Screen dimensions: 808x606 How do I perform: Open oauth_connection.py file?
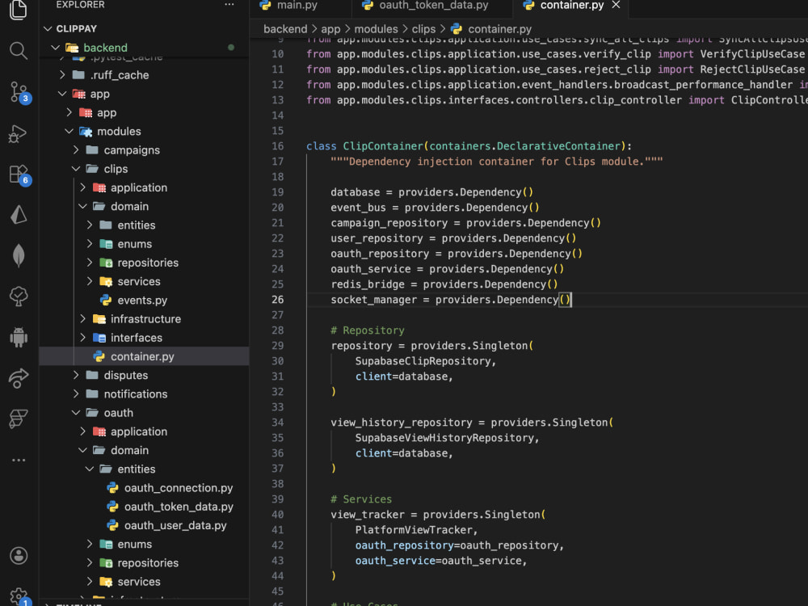click(x=179, y=487)
